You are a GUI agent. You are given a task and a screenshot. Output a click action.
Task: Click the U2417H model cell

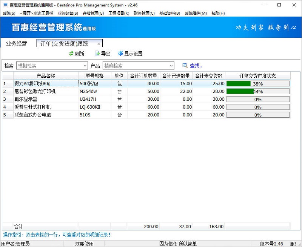[x=95, y=99]
